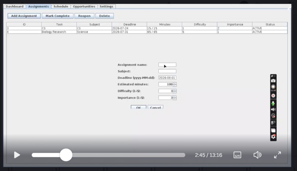Pause the recording with red pause icon

(273, 96)
